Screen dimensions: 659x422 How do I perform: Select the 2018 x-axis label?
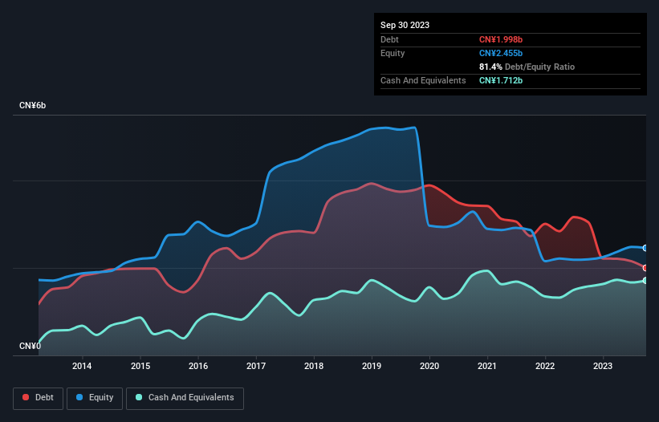click(x=314, y=366)
